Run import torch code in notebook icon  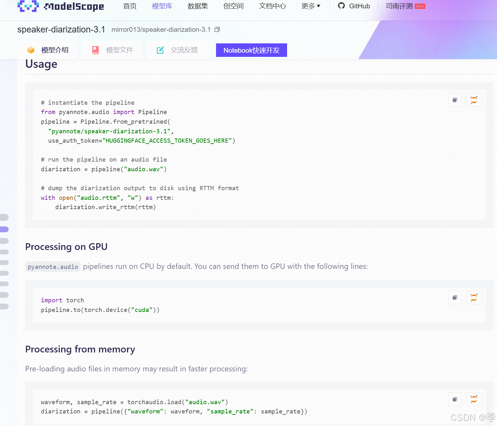coord(474,297)
